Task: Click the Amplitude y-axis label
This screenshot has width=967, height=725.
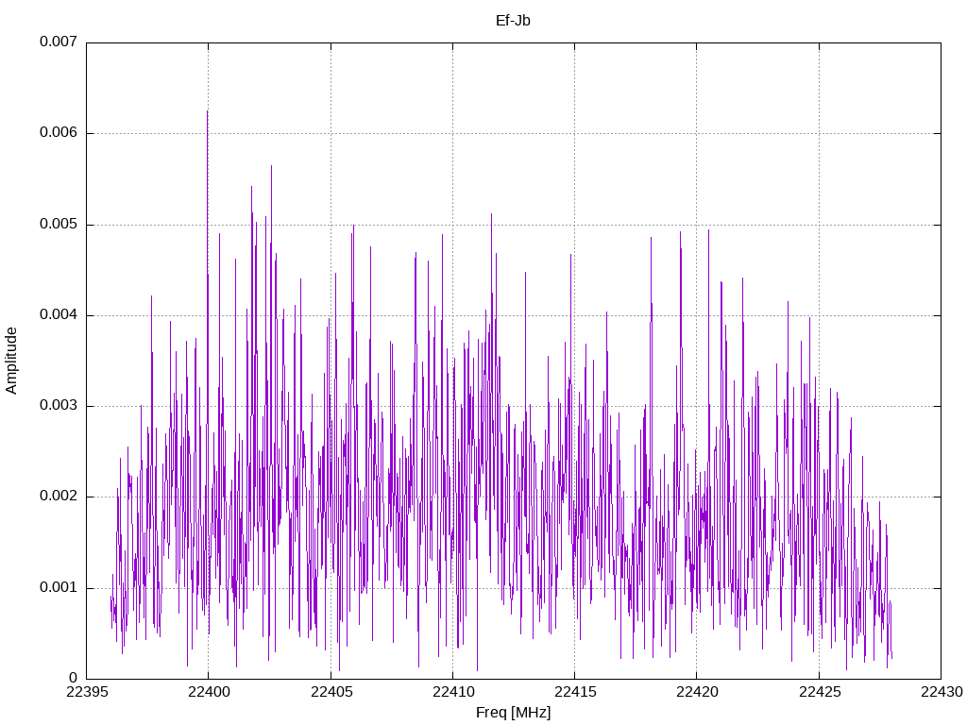Action: [x=11, y=361]
